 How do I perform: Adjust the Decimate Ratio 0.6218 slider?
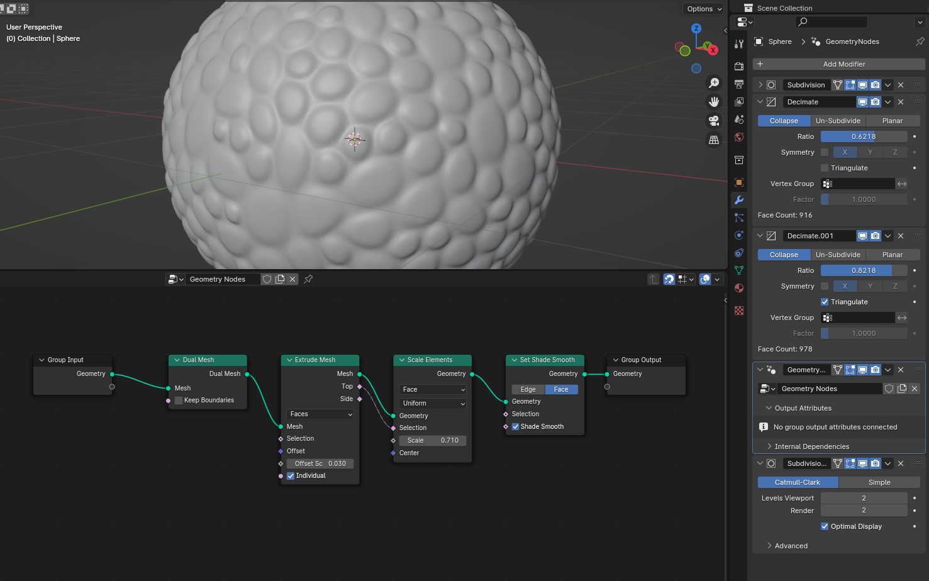[x=864, y=136]
